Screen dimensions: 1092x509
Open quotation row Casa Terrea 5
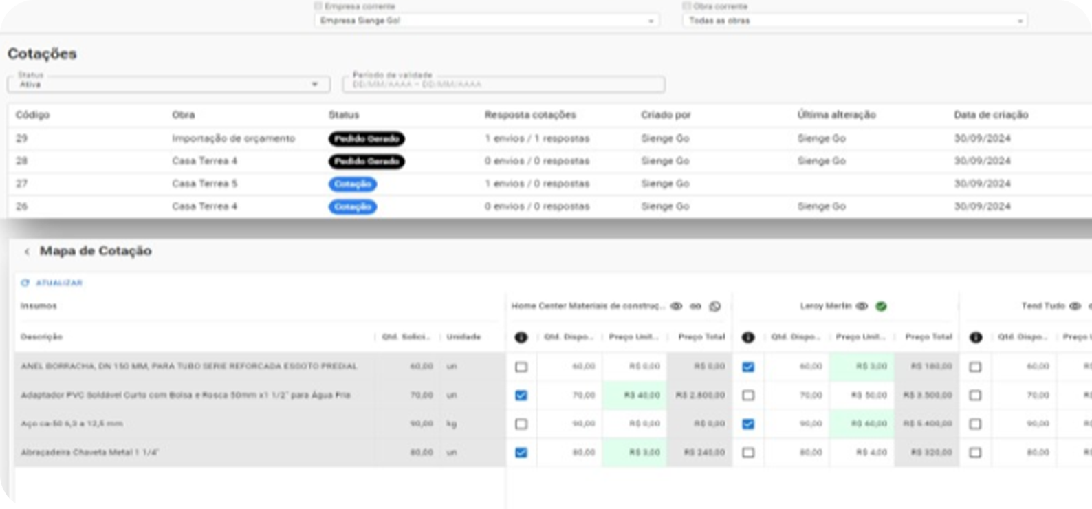(x=550, y=184)
